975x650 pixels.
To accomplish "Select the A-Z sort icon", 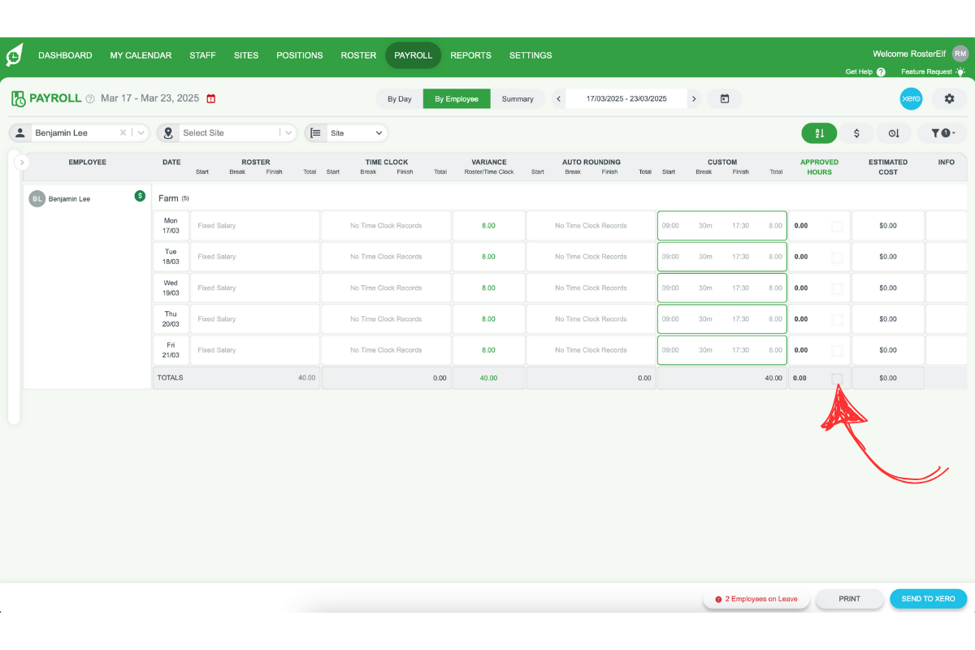I will tap(819, 132).
